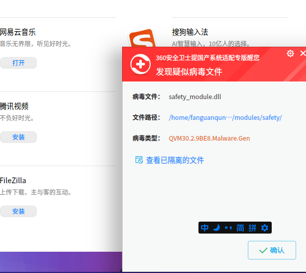The width and height of the screenshot is (306, 273).
Task: Click the Sogou input method app icon
Action: [142, 38]
